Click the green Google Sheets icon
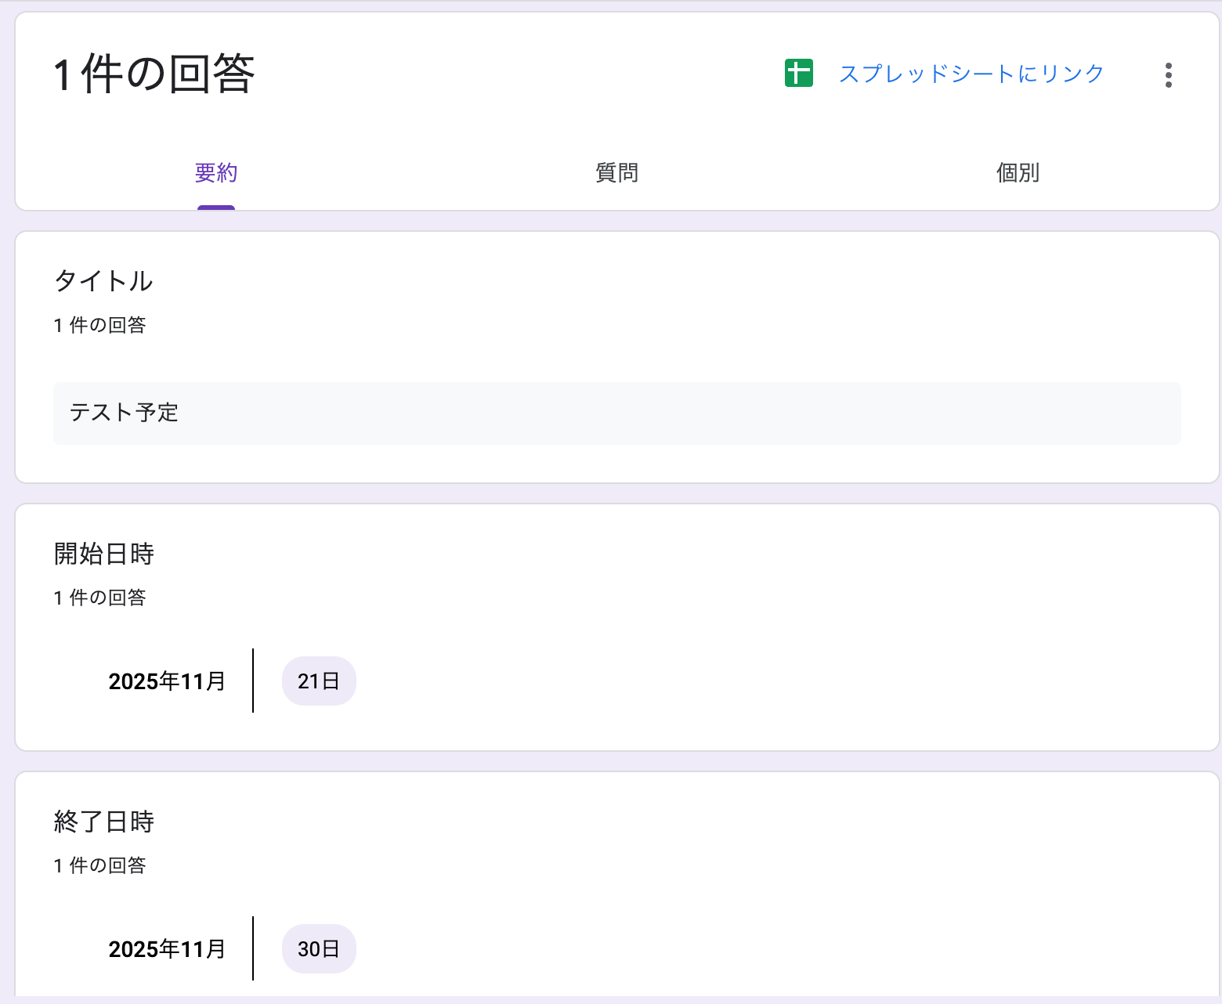The image size is (1222, 1004). pos(798,74)
